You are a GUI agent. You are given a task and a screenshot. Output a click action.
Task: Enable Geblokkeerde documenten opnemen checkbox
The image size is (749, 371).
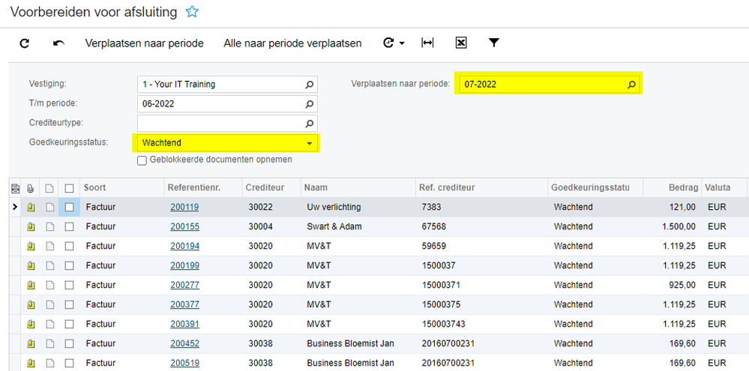tap(142, 160)
